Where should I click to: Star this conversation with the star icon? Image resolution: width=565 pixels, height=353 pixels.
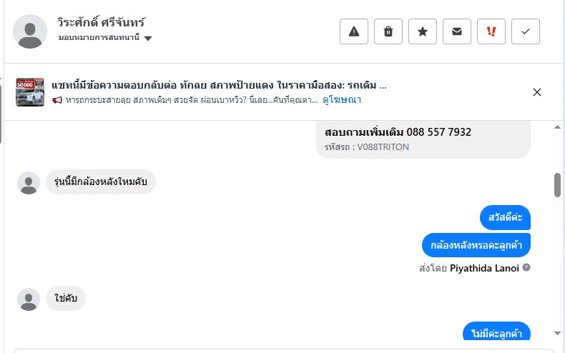[423, 31]
